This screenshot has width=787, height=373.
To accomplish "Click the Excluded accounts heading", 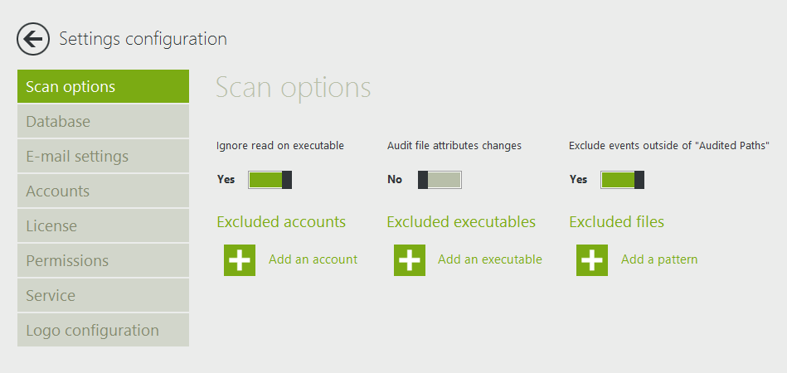I will (x=281, y=222).
